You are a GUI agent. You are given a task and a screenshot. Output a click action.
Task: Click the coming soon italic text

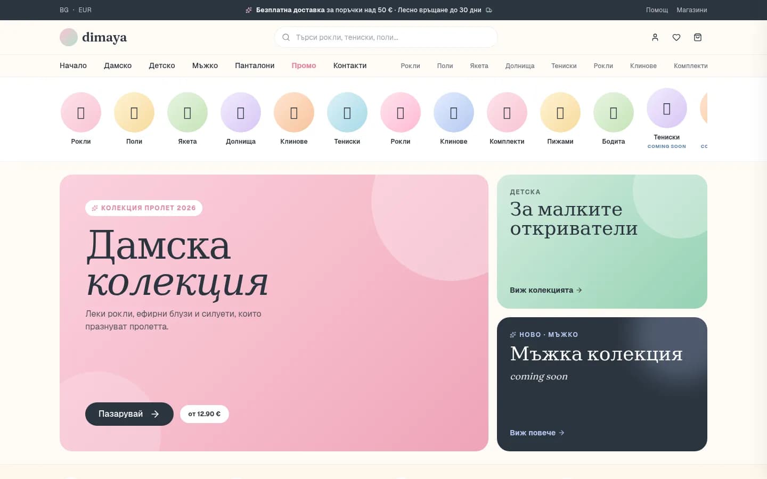tap(538, 376)
